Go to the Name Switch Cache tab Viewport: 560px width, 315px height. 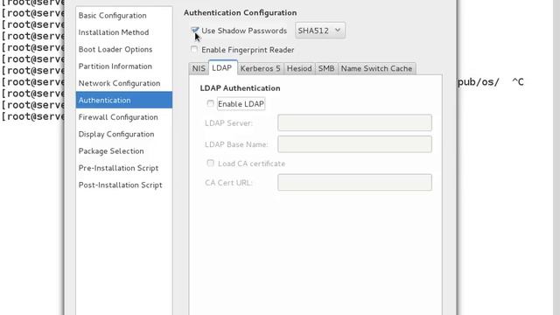click(377, 68)
